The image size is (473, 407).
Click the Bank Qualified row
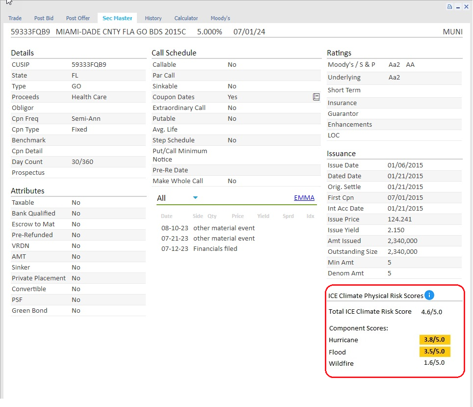pos(79,214)
